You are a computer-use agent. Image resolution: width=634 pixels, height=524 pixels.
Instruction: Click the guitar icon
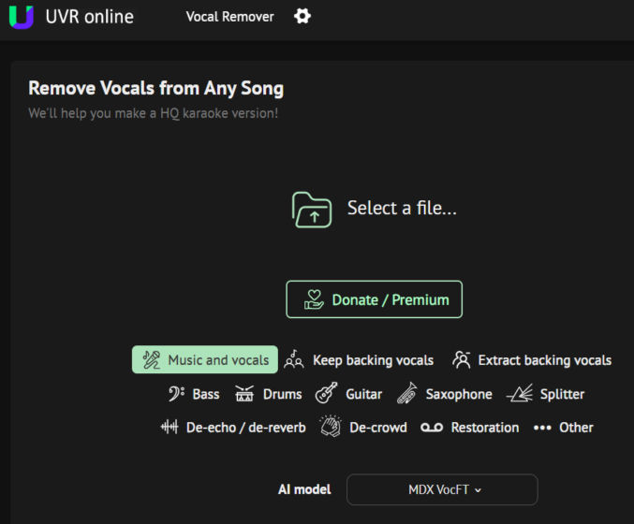coord(326,393)
